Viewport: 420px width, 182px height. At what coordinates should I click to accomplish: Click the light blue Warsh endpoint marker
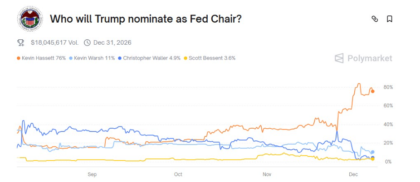coord(373,152)
